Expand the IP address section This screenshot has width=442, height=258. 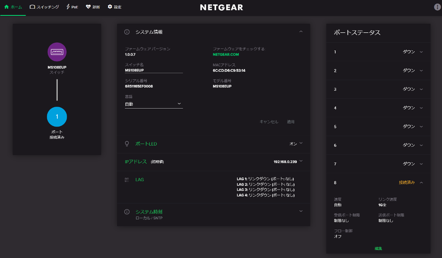[301, 162]
